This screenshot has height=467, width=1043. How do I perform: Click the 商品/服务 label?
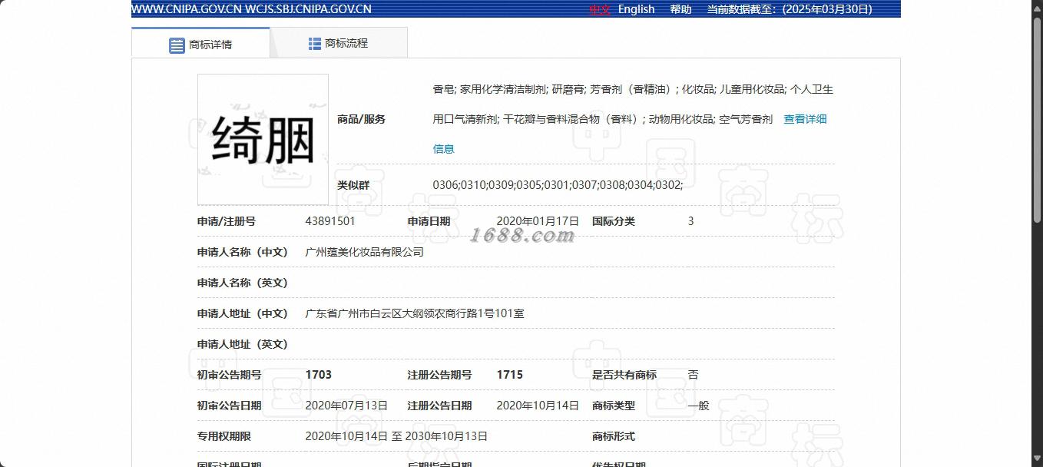[361, 119]
